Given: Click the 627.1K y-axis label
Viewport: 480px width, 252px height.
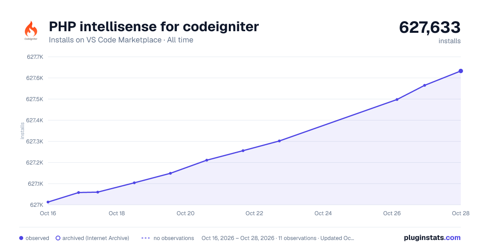Looking at the screenshot, I should (35, 184).
